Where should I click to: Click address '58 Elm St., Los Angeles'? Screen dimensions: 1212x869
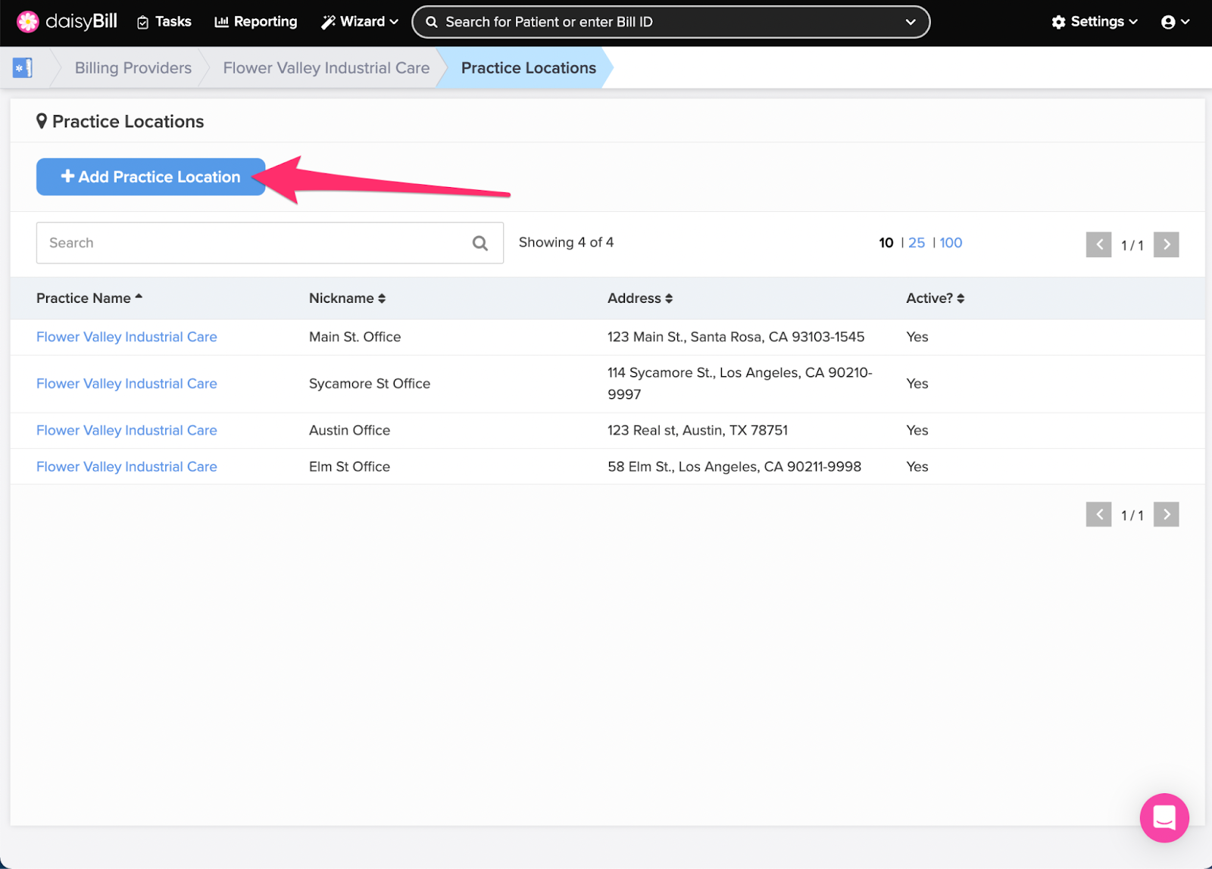tap(735, 467)
